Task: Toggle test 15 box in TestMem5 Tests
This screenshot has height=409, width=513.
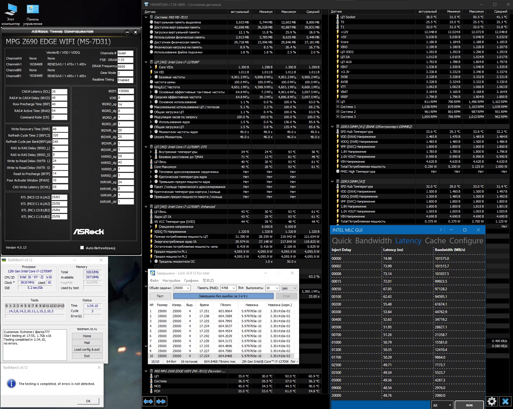Action: [63, 306]
